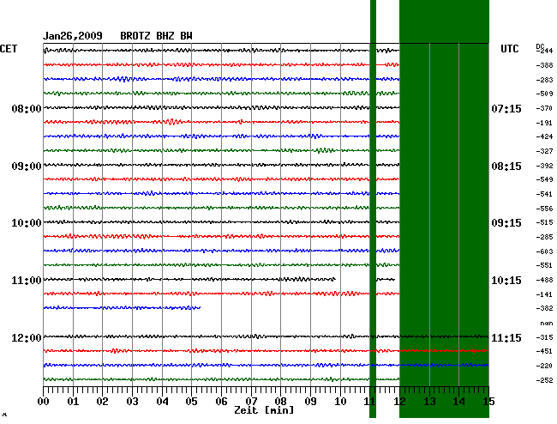The height and width of the screenshot is (424, 557).
Task: Click the 00 minute tick label
Action: [x=45, y=402]
